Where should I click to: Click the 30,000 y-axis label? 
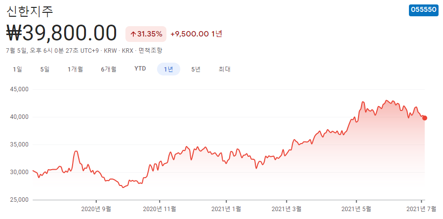pos(20,172)
